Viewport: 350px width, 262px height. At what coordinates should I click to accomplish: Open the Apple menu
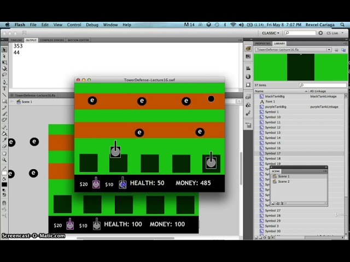pos(7,25)
